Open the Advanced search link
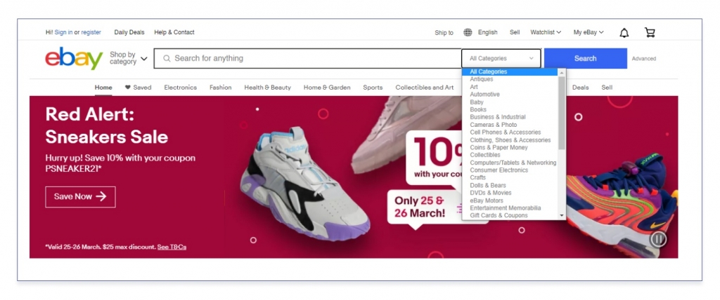720x300 pixels. point(644,59)
